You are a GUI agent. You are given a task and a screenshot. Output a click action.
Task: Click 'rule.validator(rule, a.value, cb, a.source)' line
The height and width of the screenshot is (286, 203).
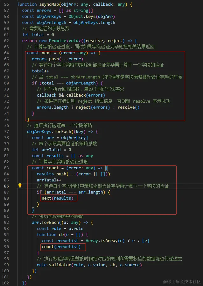(x=89, y=265)
